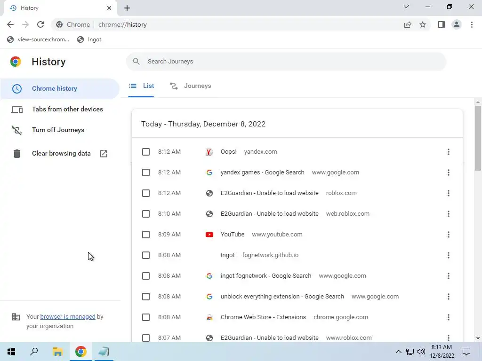The height and width of the screenshot is (361, 482).
Task: Open the side panel icon
Action: coord(442,24)
